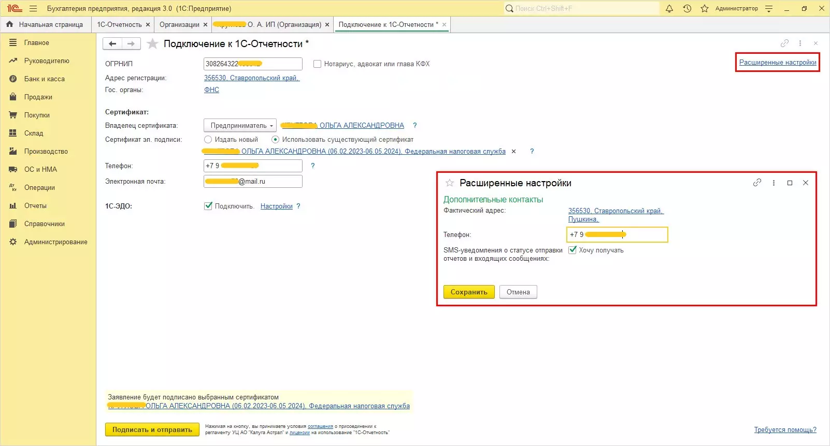Click the Телефон field in main form
Image resolution: width=830 pixels, height=446 pixels.
[253, 166]
